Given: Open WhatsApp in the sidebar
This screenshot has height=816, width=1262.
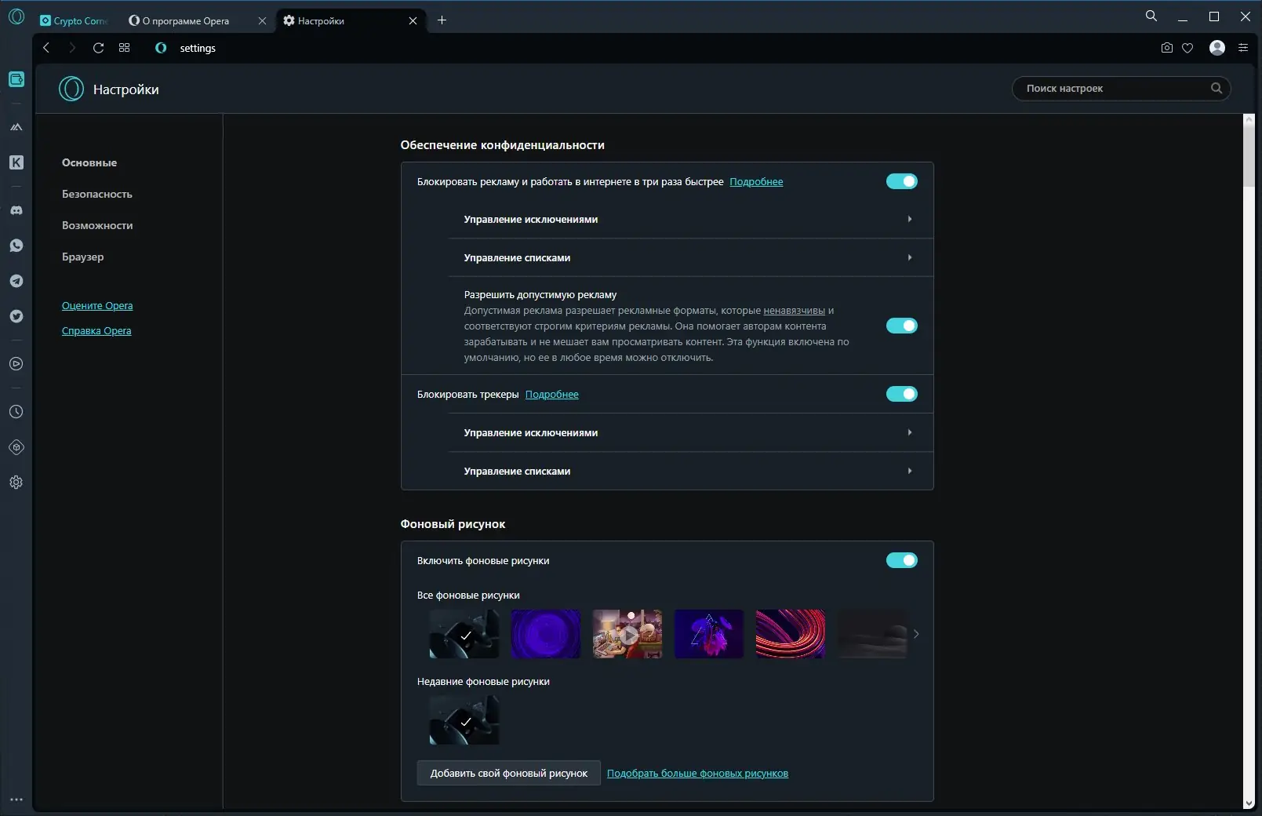Looking at the screenshot, I should (x=16, y=246).
